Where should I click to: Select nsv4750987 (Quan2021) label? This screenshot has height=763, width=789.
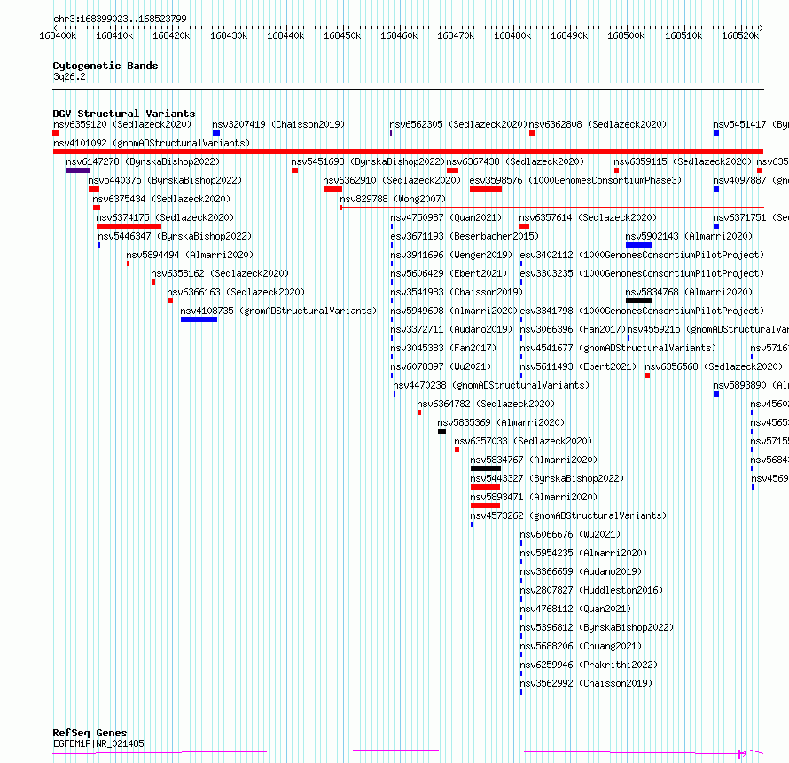[x=446, y=217]
